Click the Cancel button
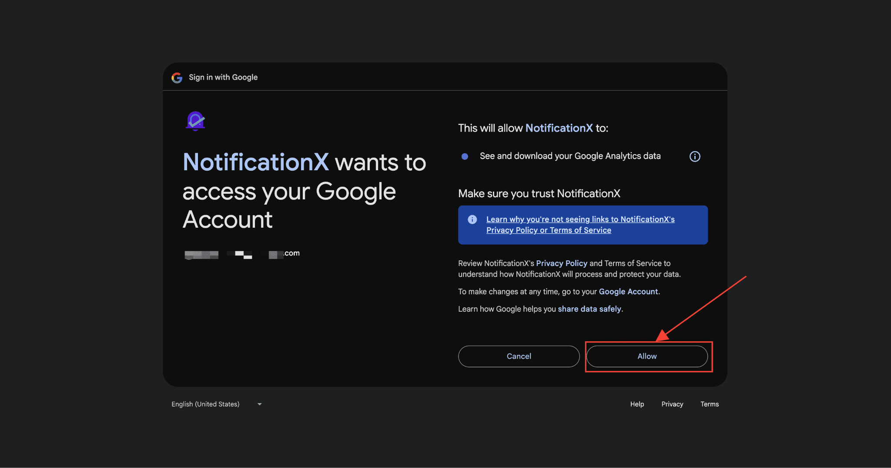Viewport: 891px width, 468px height. tap(519, 356)
